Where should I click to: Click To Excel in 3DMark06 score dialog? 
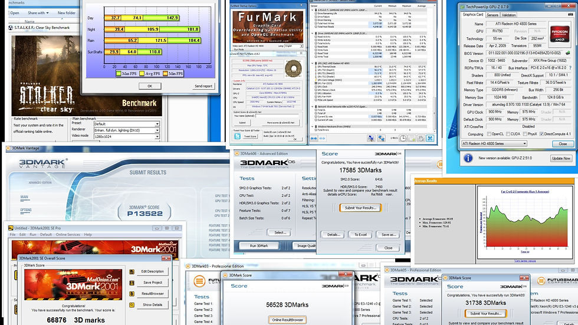360,235
